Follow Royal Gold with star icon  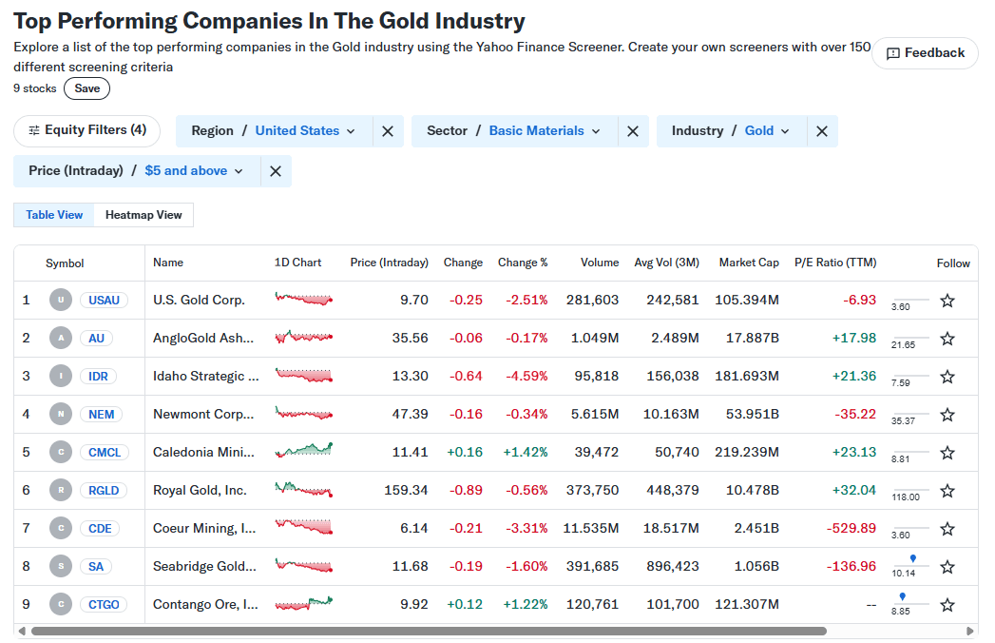947,491
